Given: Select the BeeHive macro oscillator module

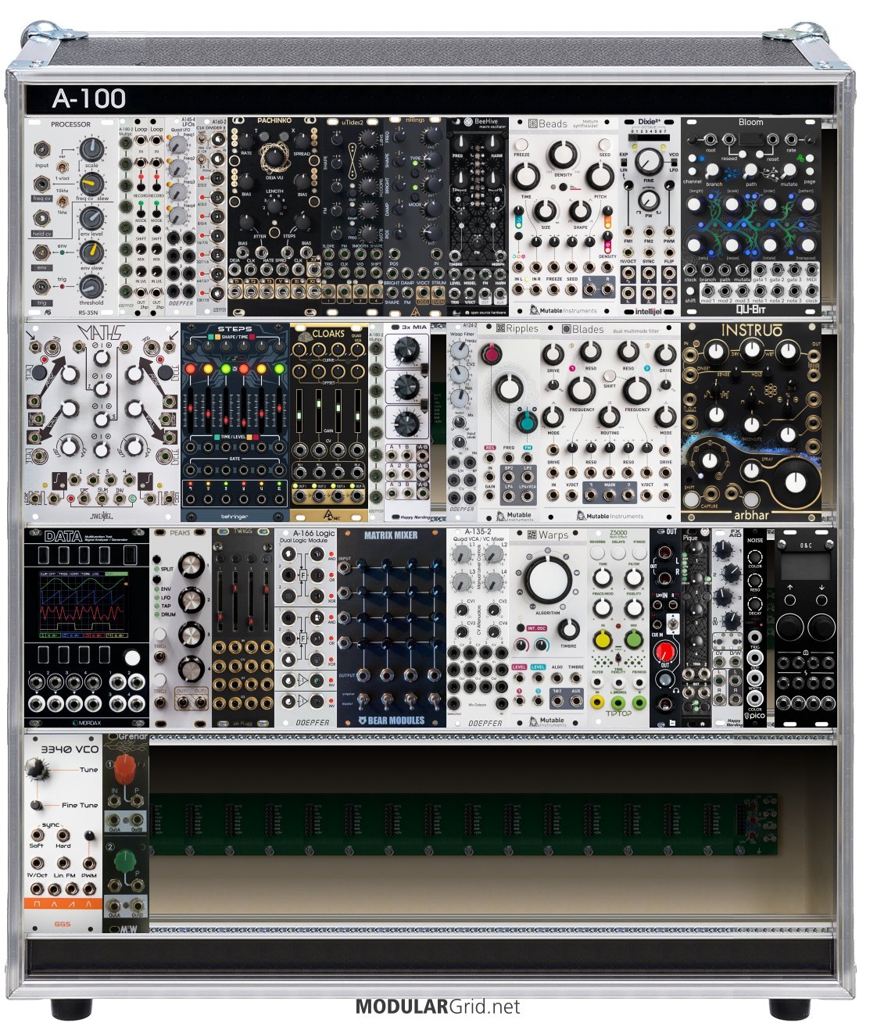Looking at the screenshot, I should (x=478, y=217).
